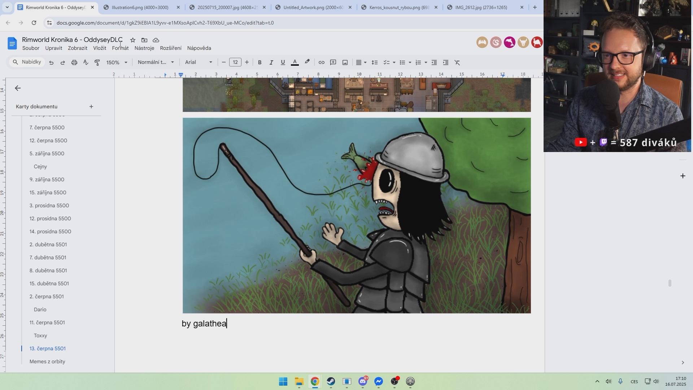Jump to Dario outline heading
The height and width of the screenshot is (390, 693).
click(40, 309)
